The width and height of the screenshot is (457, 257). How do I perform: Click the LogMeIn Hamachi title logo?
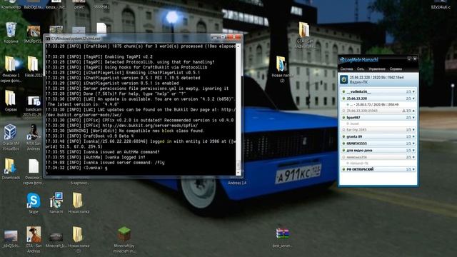[x=358, y=60]
